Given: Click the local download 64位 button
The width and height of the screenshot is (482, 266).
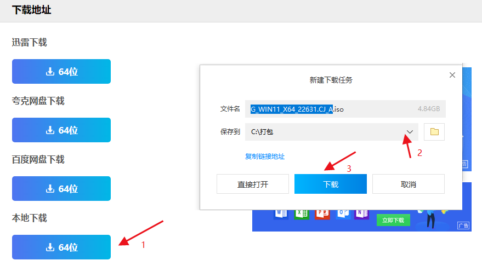Looking at the screenshot, I should [61, 247].
